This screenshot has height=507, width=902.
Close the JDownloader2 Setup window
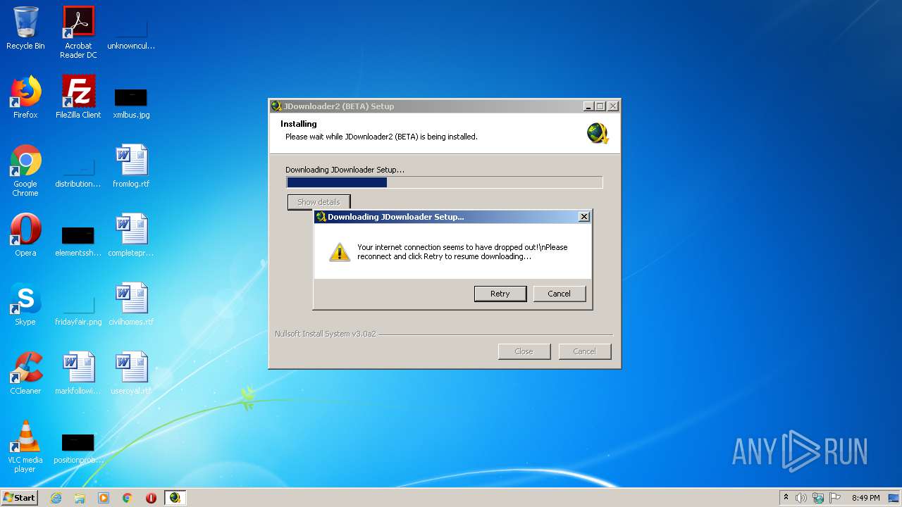click(x=613, y=106)
